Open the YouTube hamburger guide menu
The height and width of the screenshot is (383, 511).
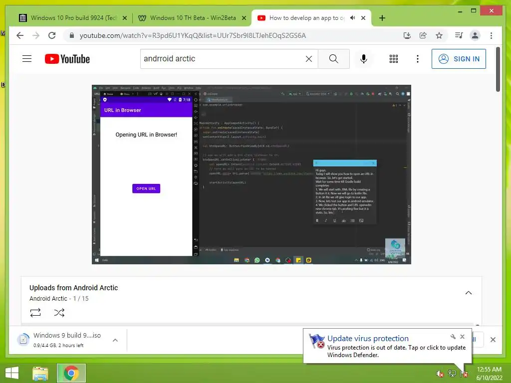tap(27, 59)
